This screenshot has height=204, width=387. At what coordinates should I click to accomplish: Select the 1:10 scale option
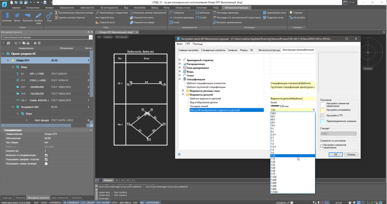coord(293,156)
